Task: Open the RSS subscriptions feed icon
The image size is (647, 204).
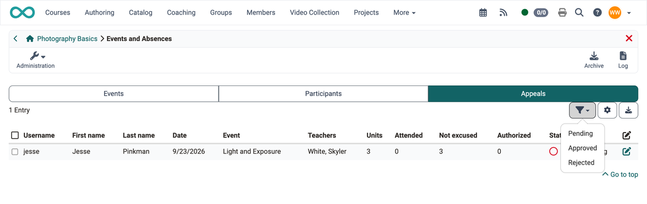Action: pyautogui.click(x=503, y=13)
